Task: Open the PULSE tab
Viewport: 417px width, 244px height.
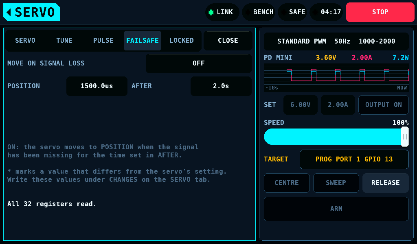Action: pos(103,41)
